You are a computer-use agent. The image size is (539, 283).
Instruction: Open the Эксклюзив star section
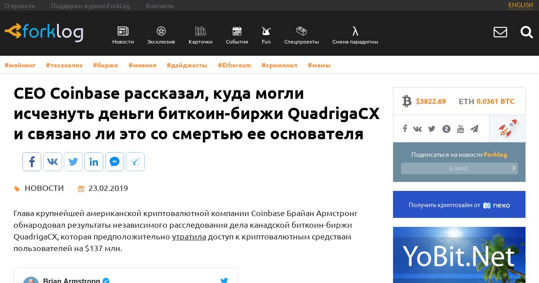click(x=161, y=35)
